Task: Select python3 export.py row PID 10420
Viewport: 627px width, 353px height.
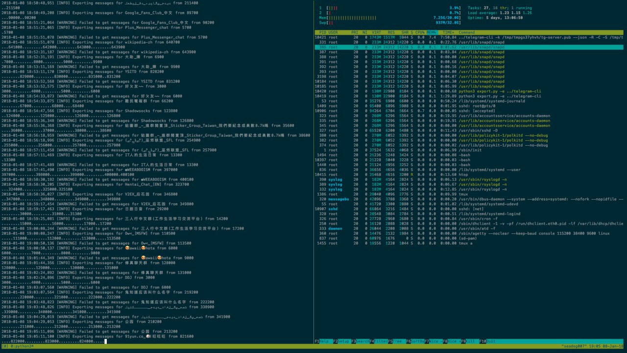Action: pos(469,91)
